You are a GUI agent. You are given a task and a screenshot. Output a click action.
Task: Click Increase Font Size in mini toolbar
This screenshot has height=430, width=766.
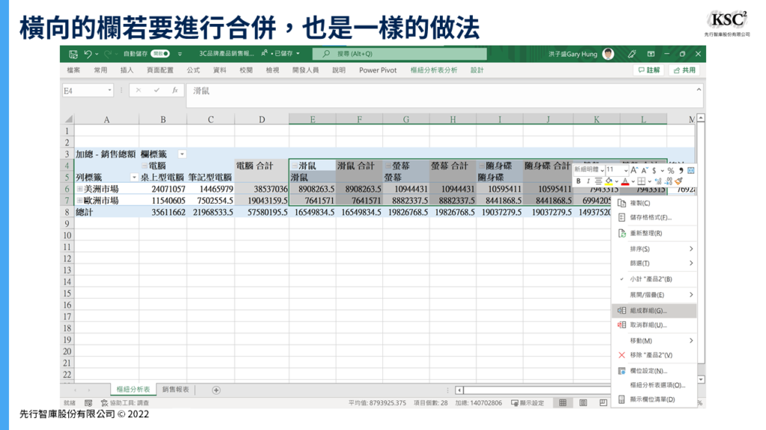[634, 170]
